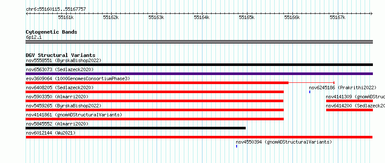
Task: Select the red nsv4141309 variant bar
Action: (350, 101)
